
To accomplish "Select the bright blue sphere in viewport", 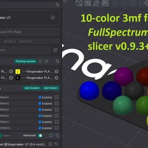I will [89, 91].
